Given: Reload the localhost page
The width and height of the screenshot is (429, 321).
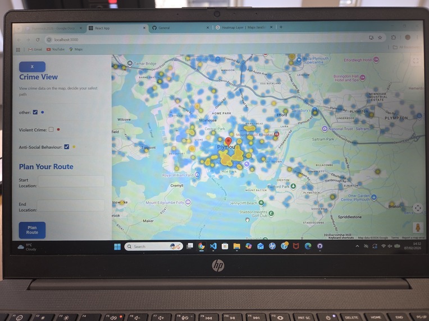Looking at the screenshot, I should [x=38, y=40].
